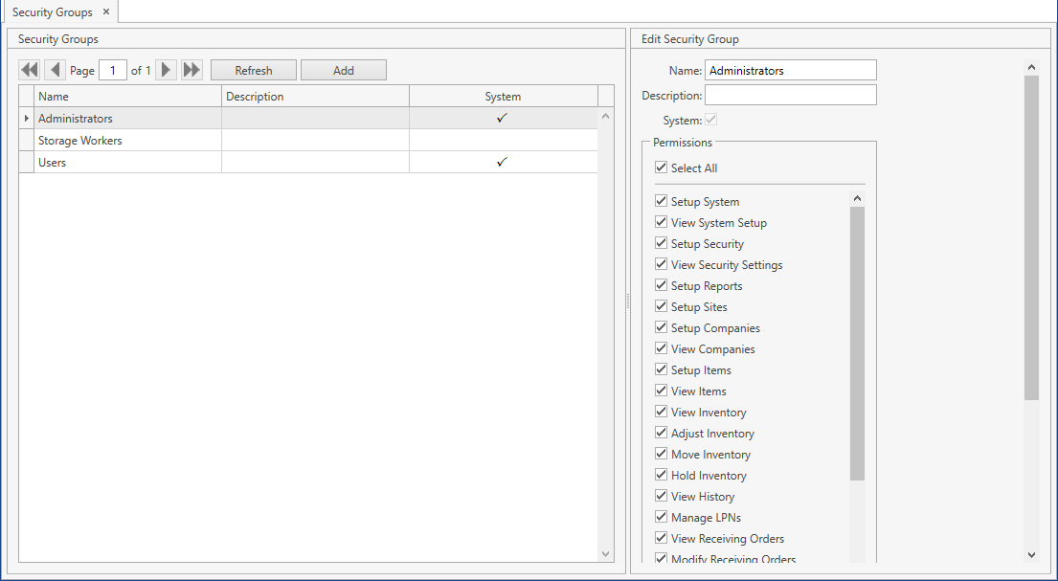The height and width of the screenshot is (581, 1058).
Task: Uncheck the Select All permissions checkbox
Action: (661, 167)
